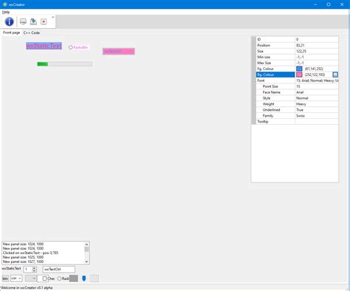Select the Family property row

(298, 116)
